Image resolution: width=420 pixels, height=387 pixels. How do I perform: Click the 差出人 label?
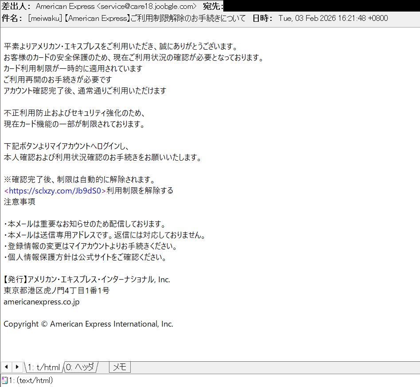pyautogui.click(x=16, y=6)
